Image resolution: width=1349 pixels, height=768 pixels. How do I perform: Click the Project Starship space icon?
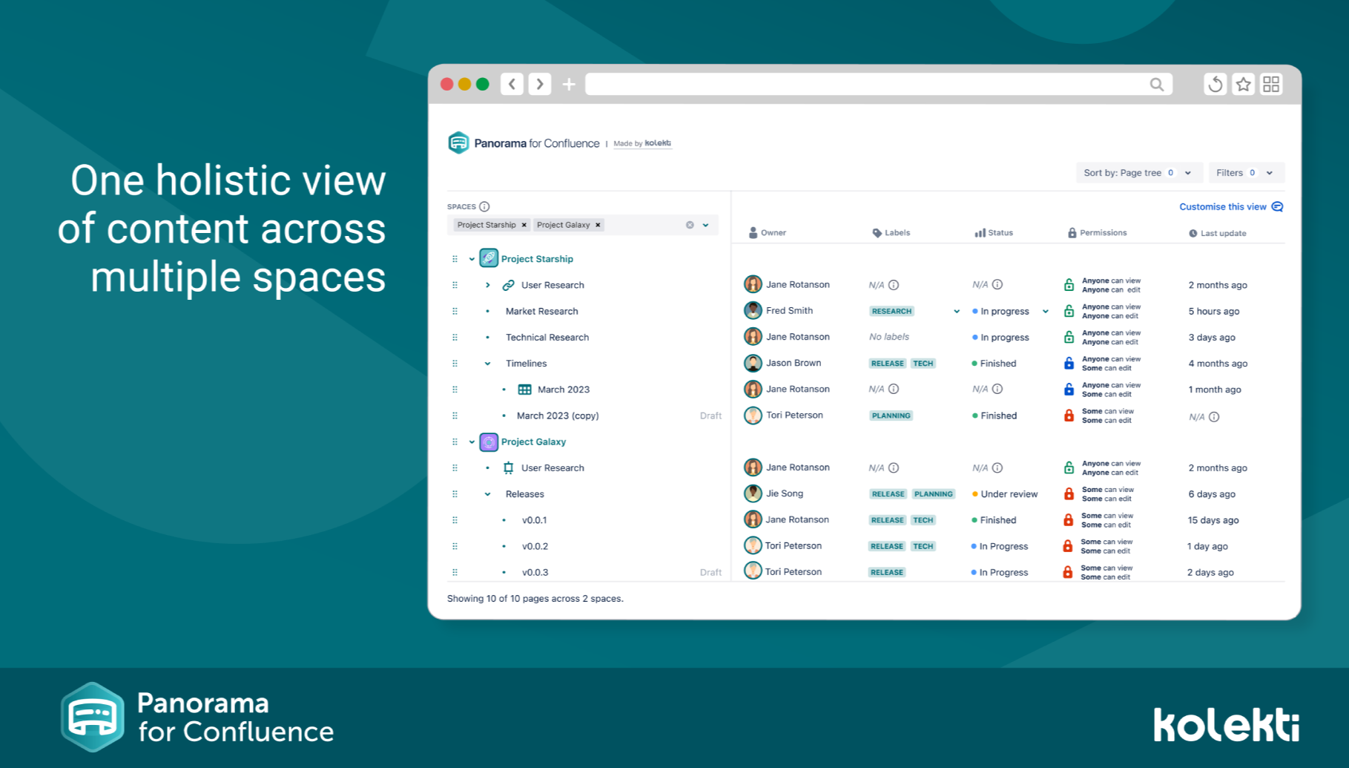(489, 258)
